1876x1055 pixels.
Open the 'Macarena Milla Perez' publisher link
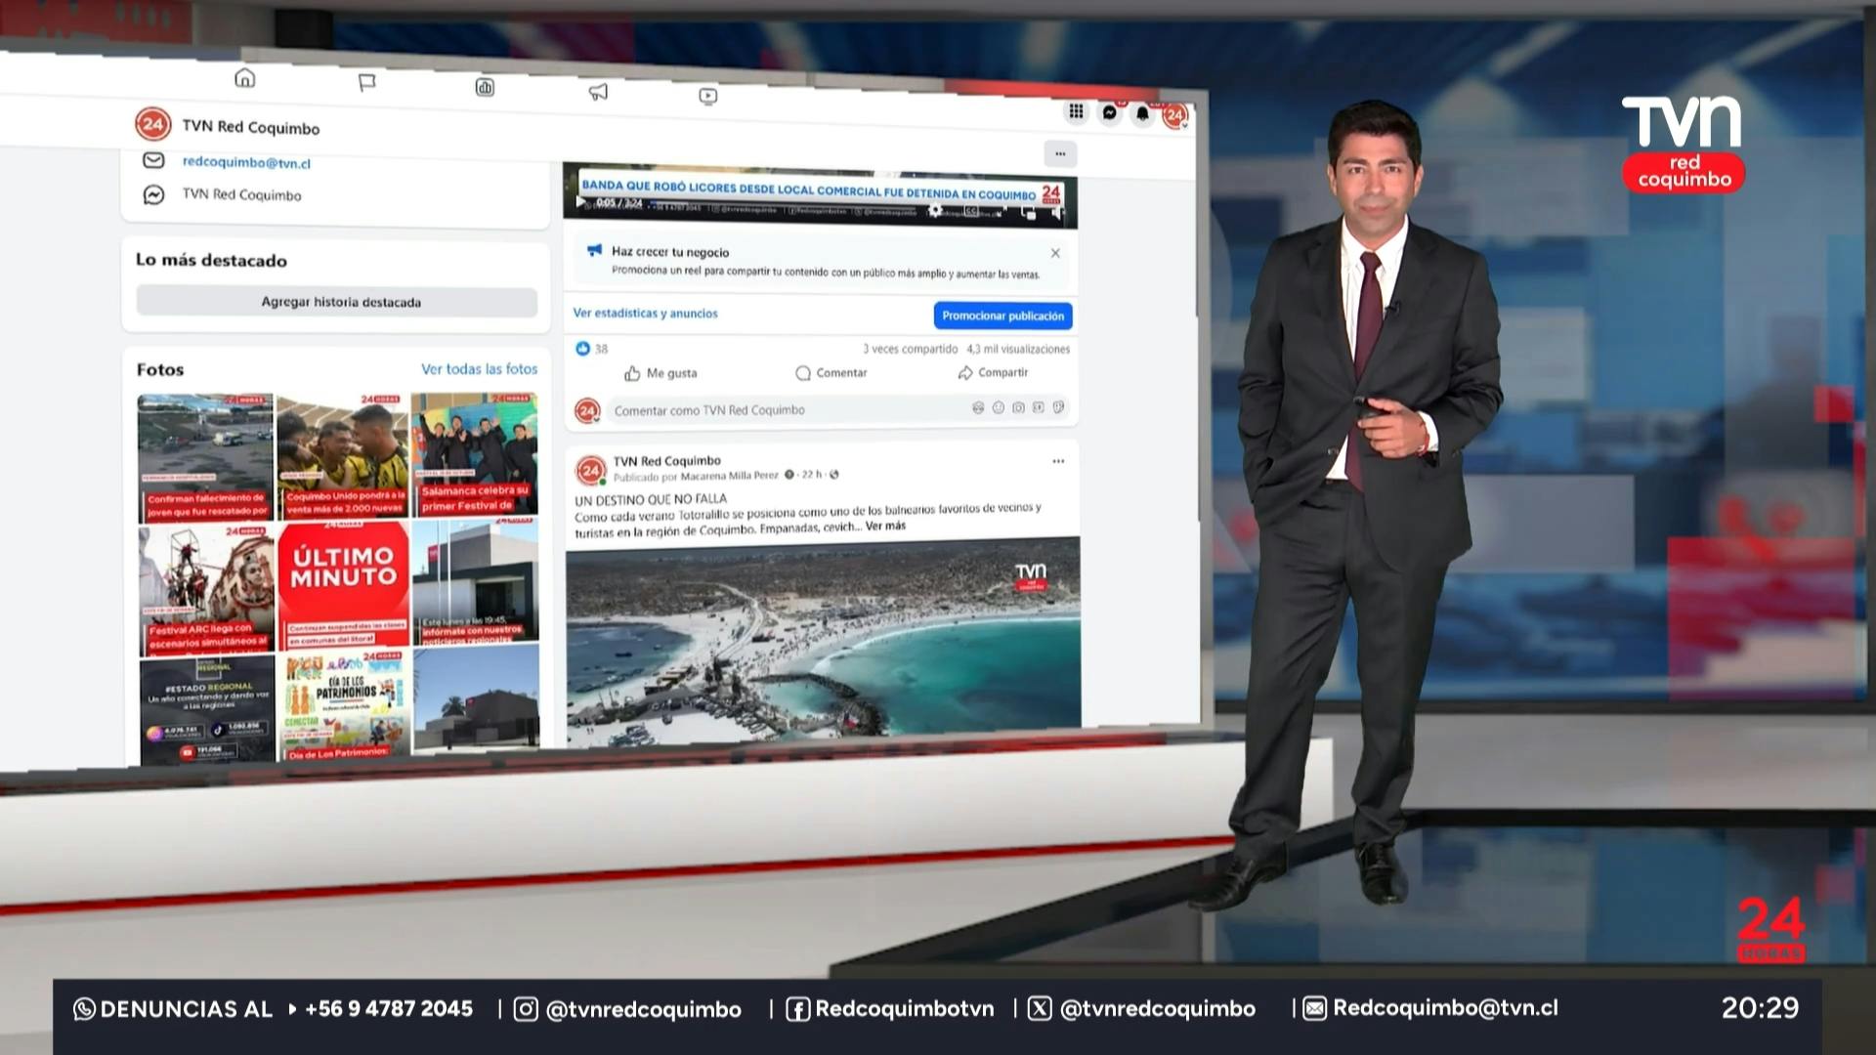click(729, 476)
